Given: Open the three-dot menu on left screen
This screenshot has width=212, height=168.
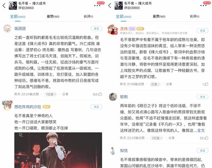Looking at the screenshot, I should click(x=97, y=6).
